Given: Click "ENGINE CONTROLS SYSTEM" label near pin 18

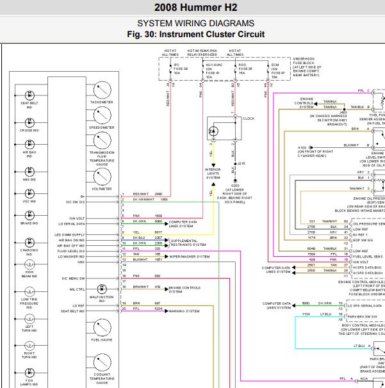Looking at the screenshot, I should point(184,290).
